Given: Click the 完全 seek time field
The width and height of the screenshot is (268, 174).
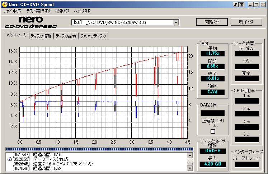Looking at the screenshot, I should pos(246,79).
